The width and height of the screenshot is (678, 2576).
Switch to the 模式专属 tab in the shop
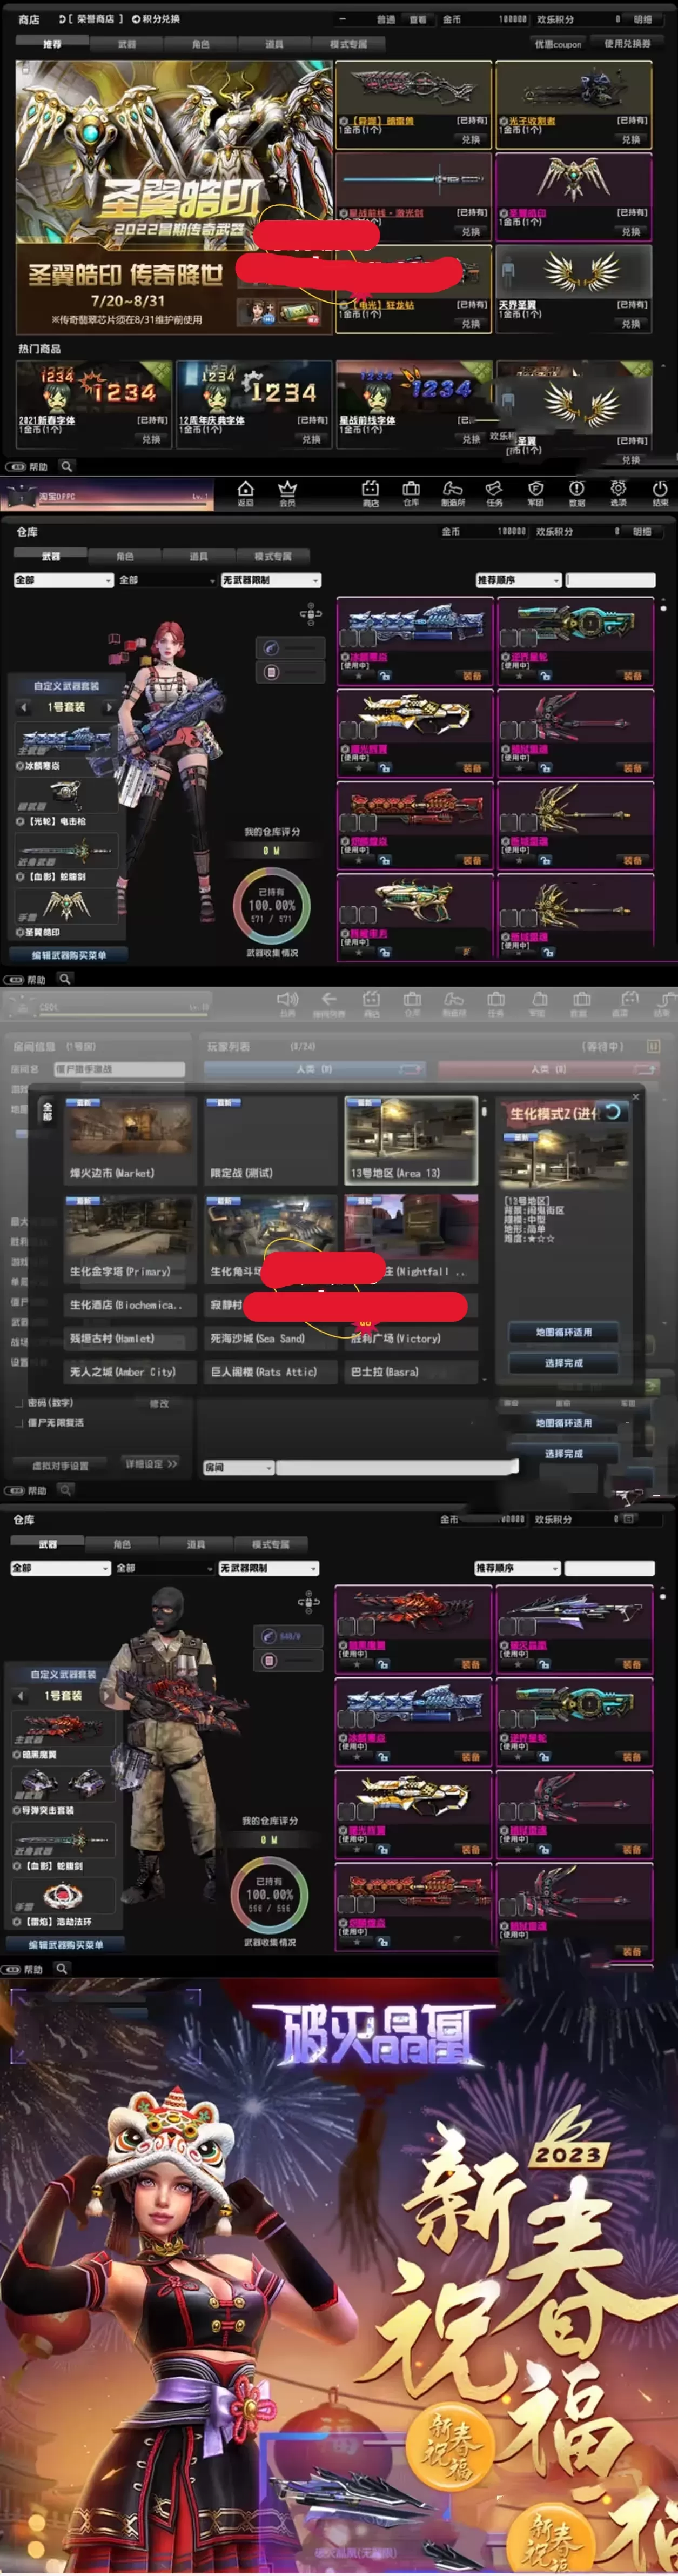(348, 44)
